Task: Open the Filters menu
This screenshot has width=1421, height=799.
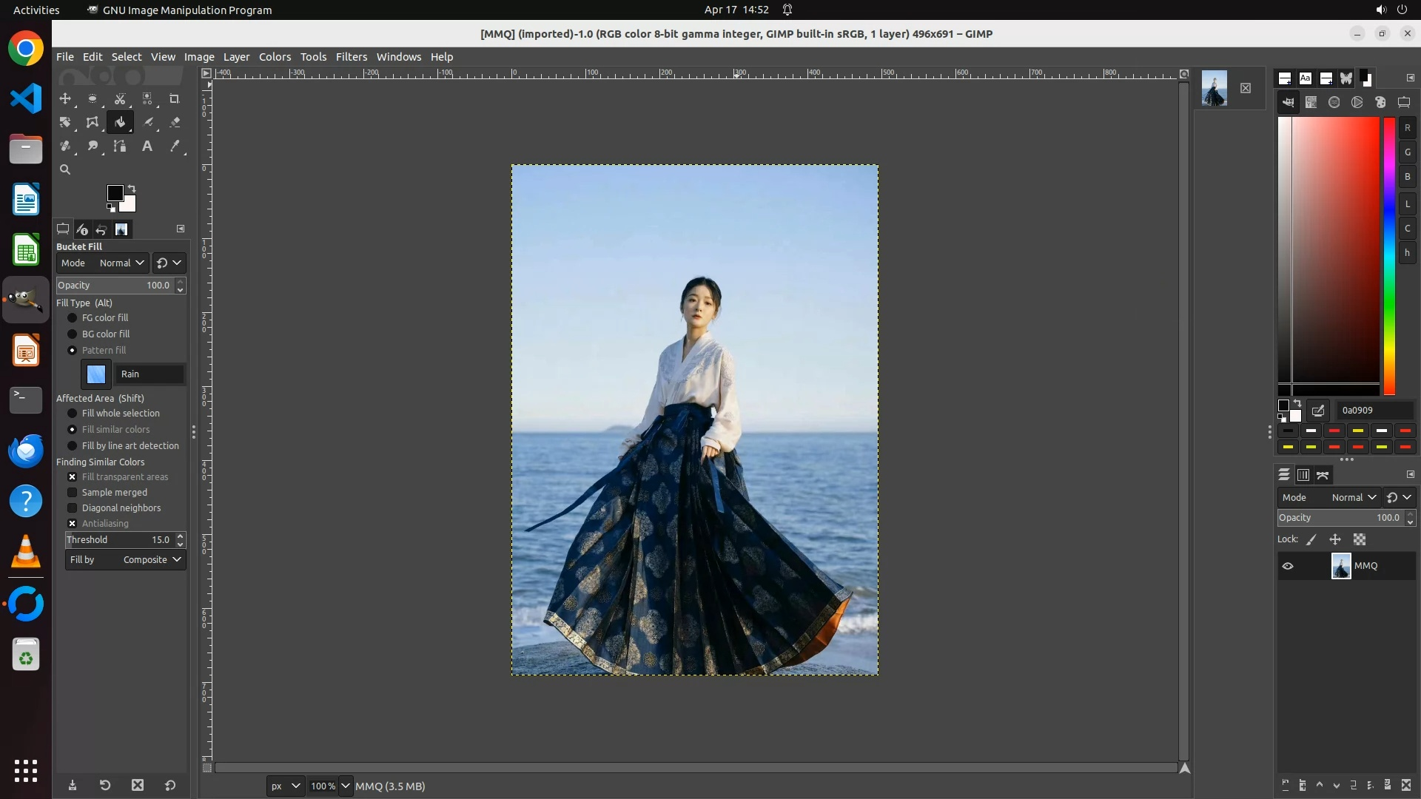Action: 351,57
